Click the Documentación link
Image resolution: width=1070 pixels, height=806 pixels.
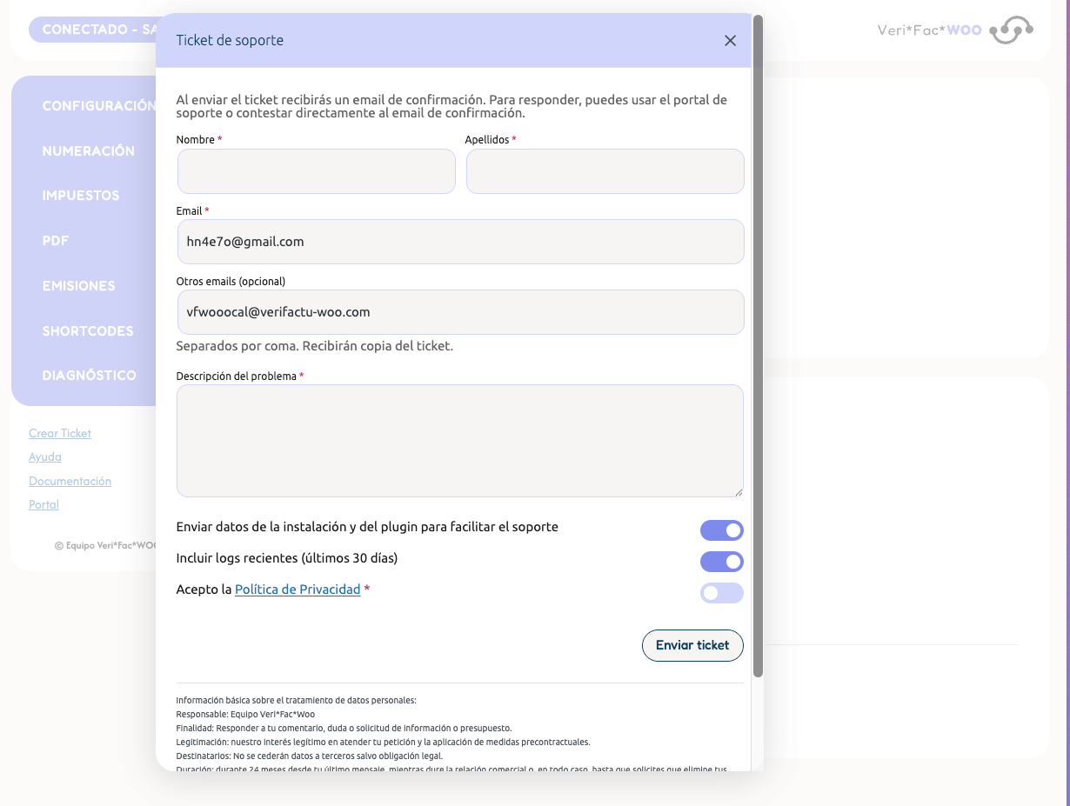pos(70,481)
